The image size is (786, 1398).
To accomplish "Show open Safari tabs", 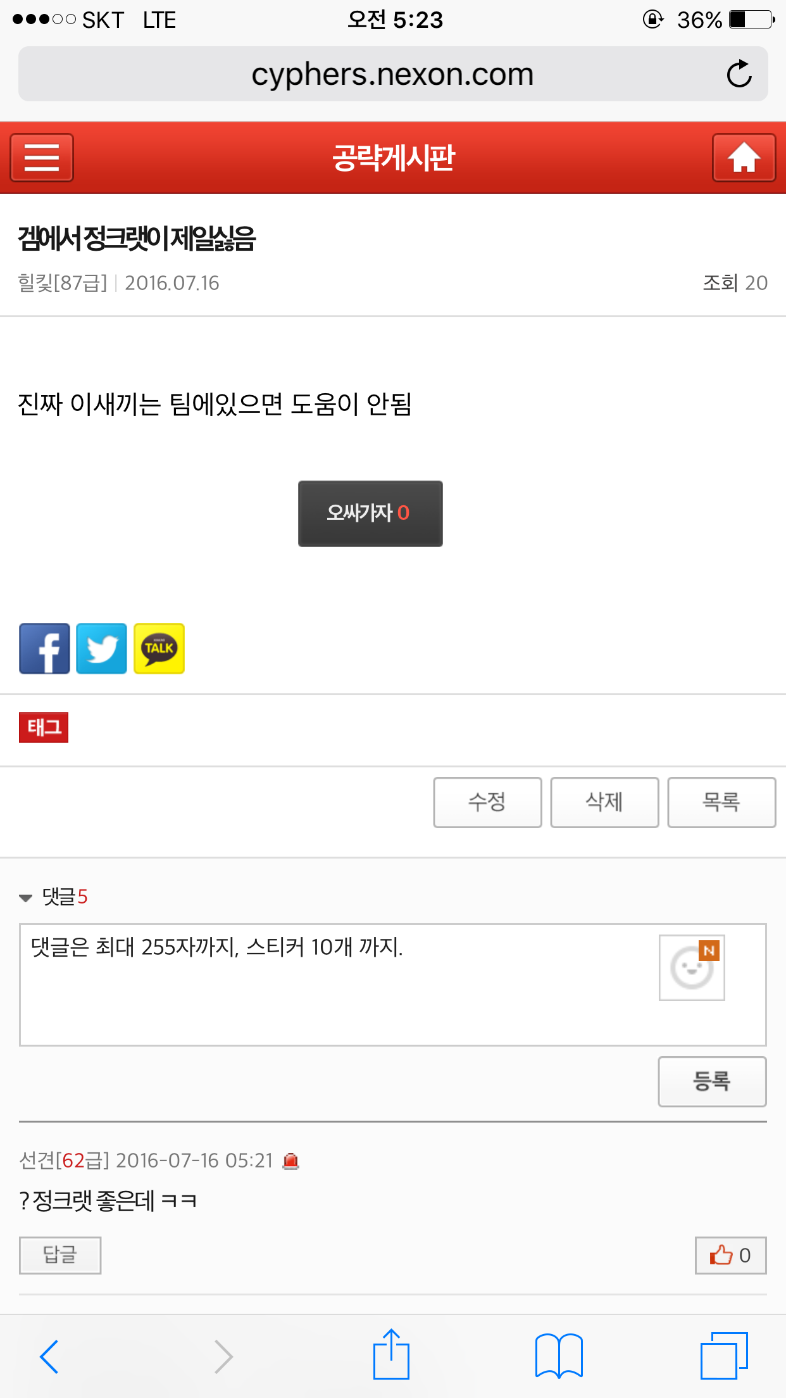I will tap(724, 1356).
